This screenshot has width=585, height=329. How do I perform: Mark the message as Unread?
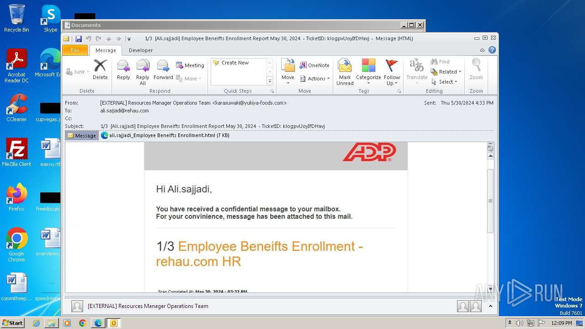pos(345,72)
